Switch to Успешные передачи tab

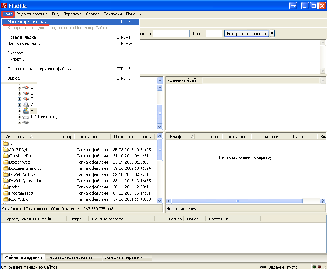(x=127, y=258)
